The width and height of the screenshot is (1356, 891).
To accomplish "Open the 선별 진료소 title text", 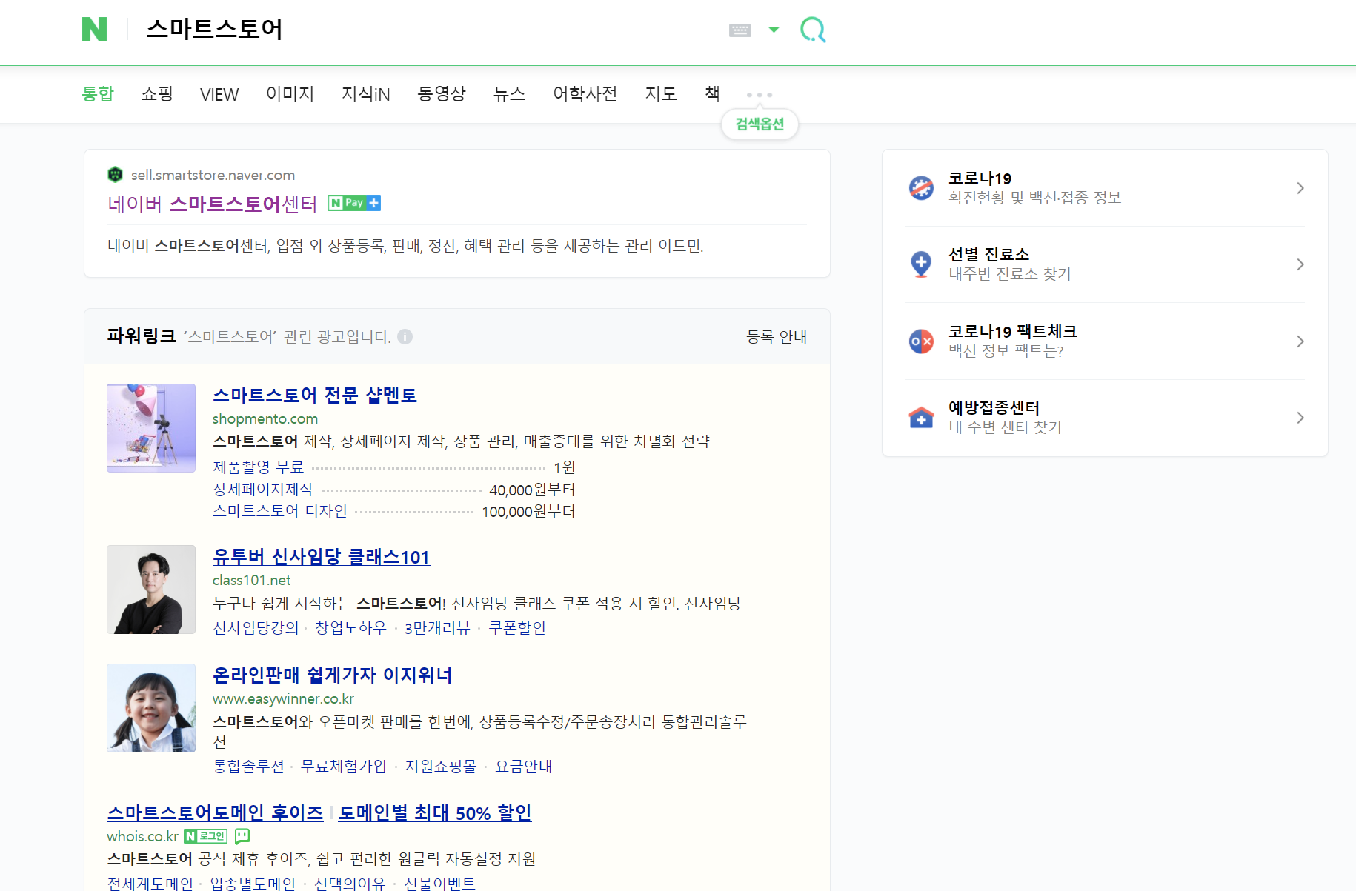I will point(989,254).
